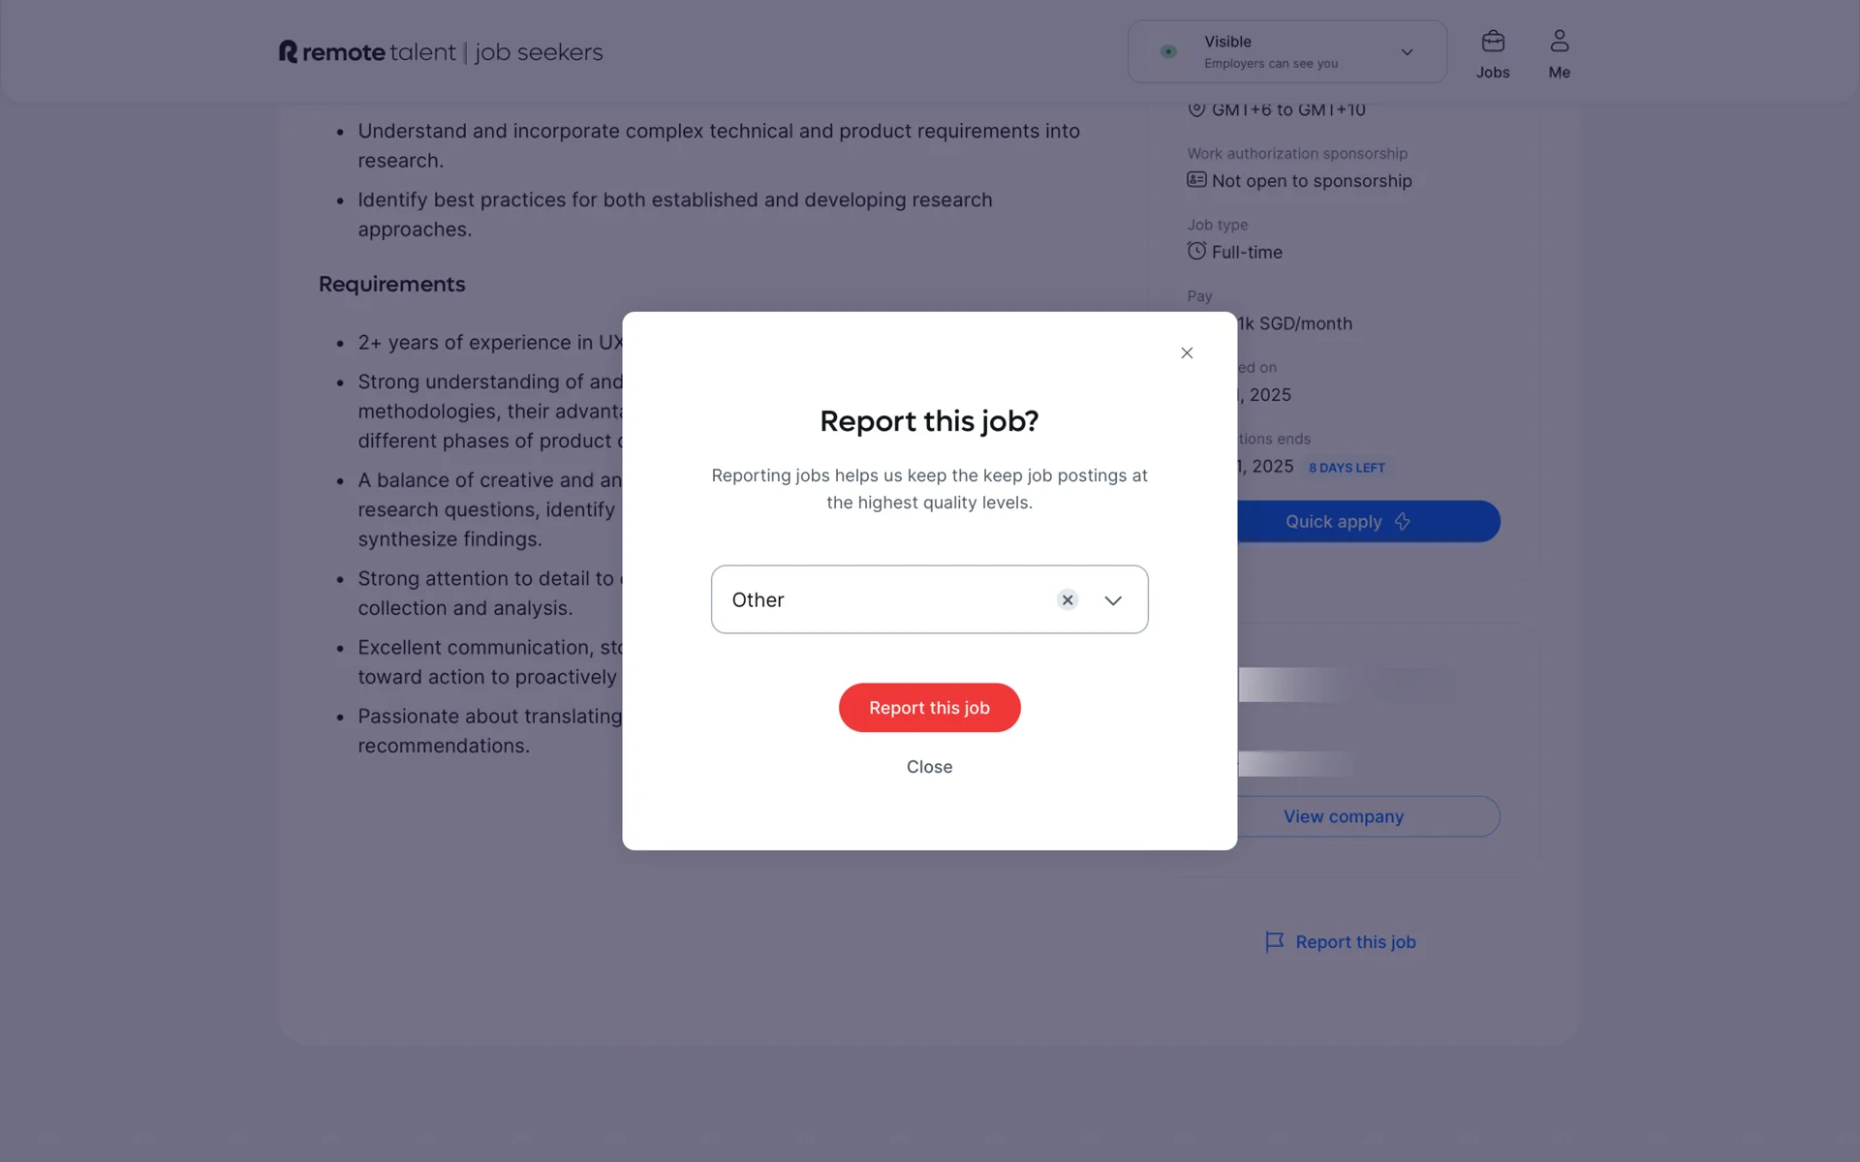Click the 8 DAYS LEFT badge
The image size is (1860, 1162).
[x=1347, y=468]
